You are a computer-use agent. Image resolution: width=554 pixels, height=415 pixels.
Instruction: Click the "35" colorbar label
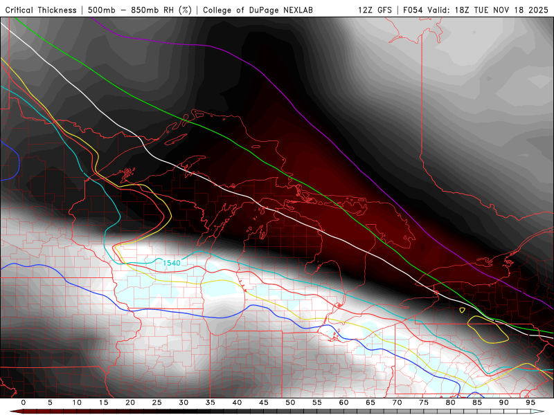click(211, 403)
